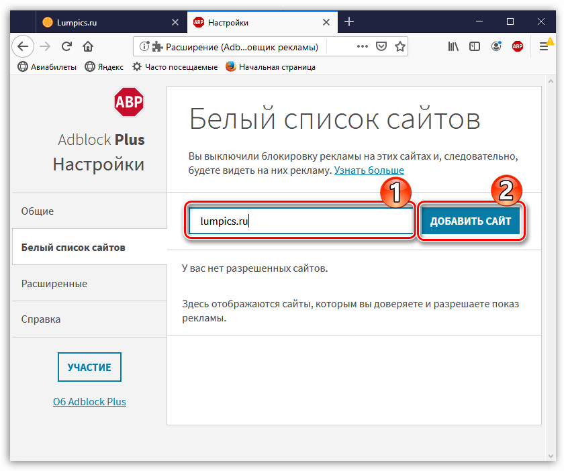Click the page scrollbar down arrow
The image size is (566, 471).
point(551,456)
